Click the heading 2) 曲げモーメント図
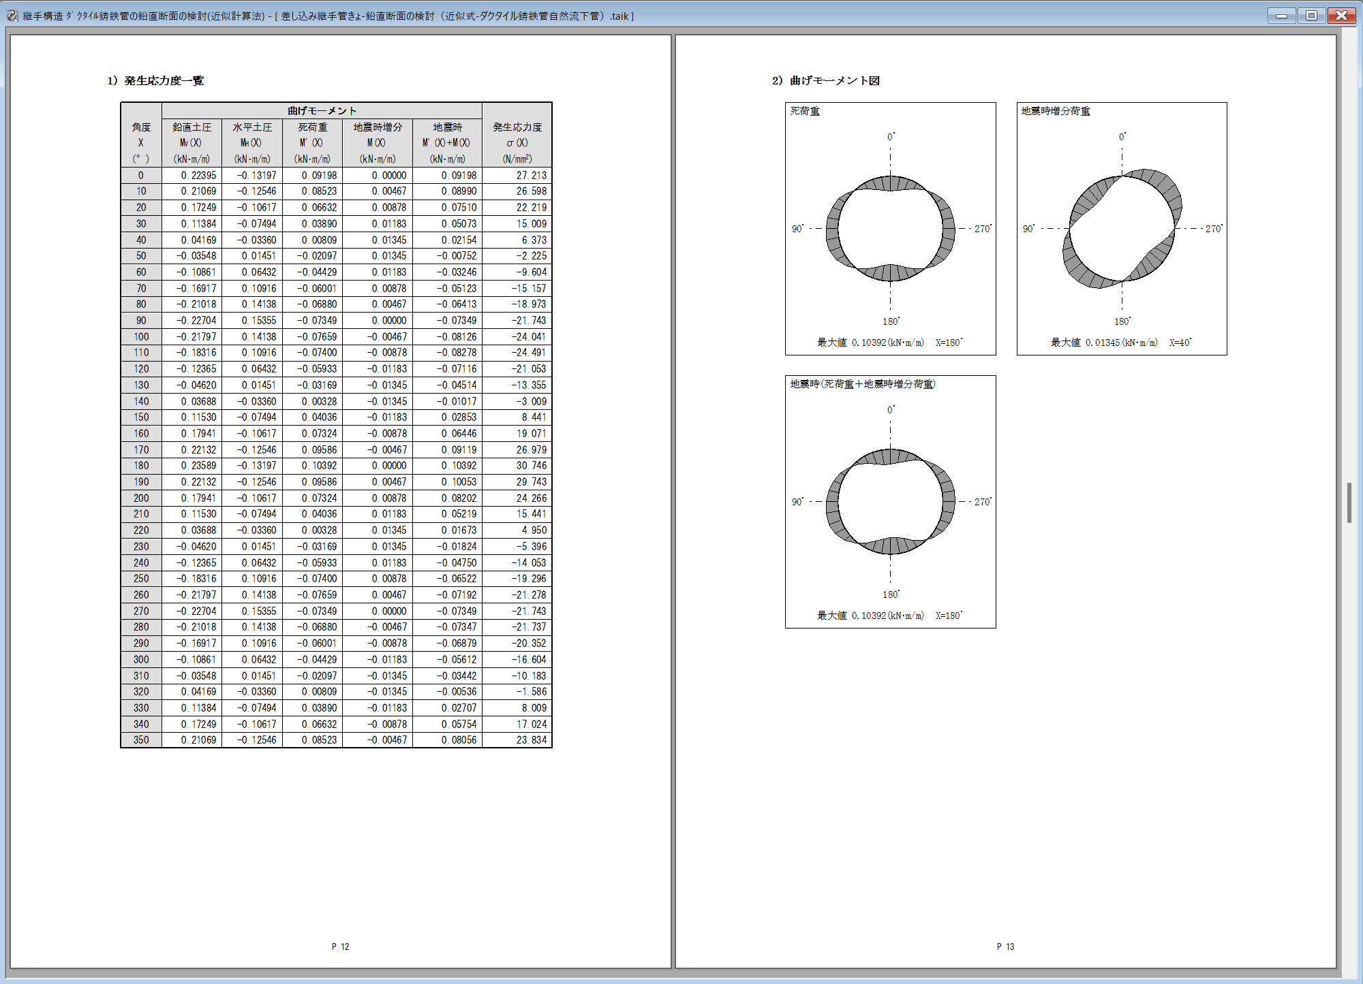The height and width of the screenshot is (984, 1363). pos(826,80)
